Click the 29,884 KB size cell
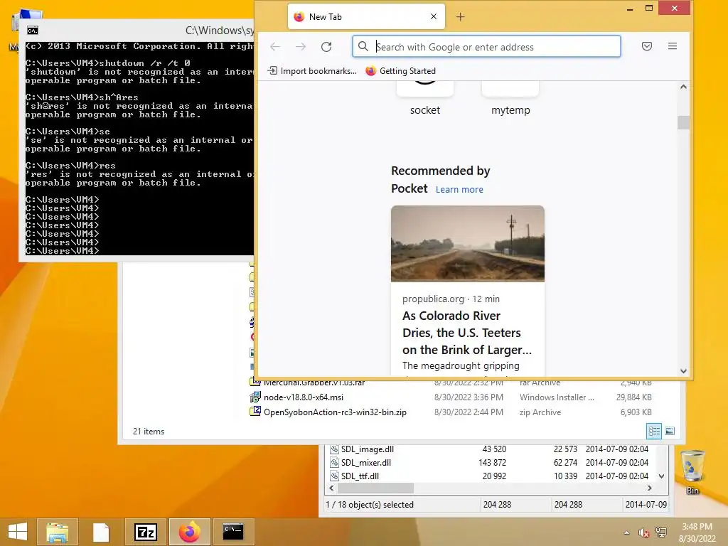 click(x=633, y=397)
